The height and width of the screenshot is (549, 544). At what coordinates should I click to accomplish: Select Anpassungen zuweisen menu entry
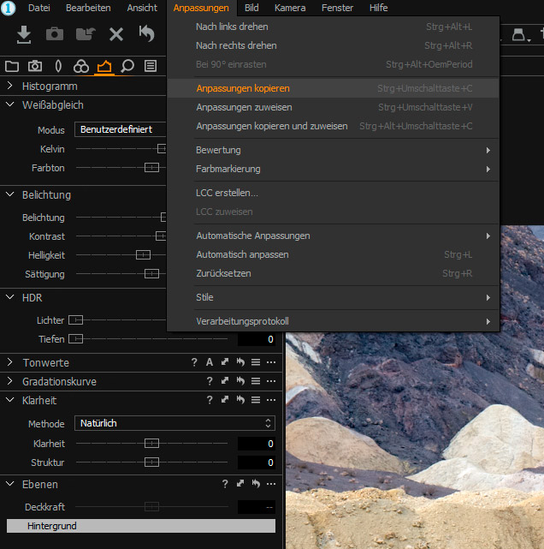[334, 107]
